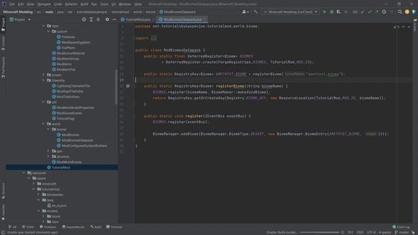Expand the structure folder

click(48, 157)
